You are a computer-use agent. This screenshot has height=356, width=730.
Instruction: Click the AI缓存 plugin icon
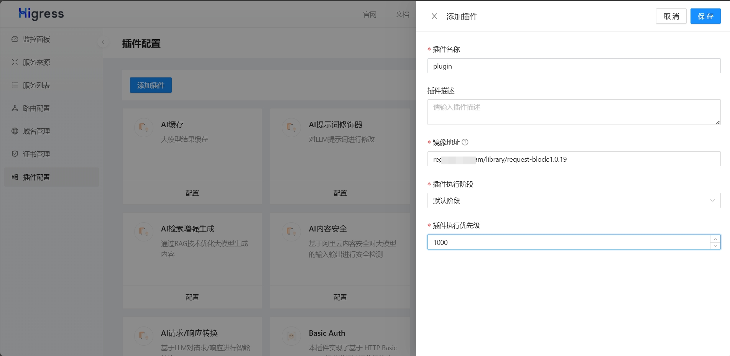[144, 127]
